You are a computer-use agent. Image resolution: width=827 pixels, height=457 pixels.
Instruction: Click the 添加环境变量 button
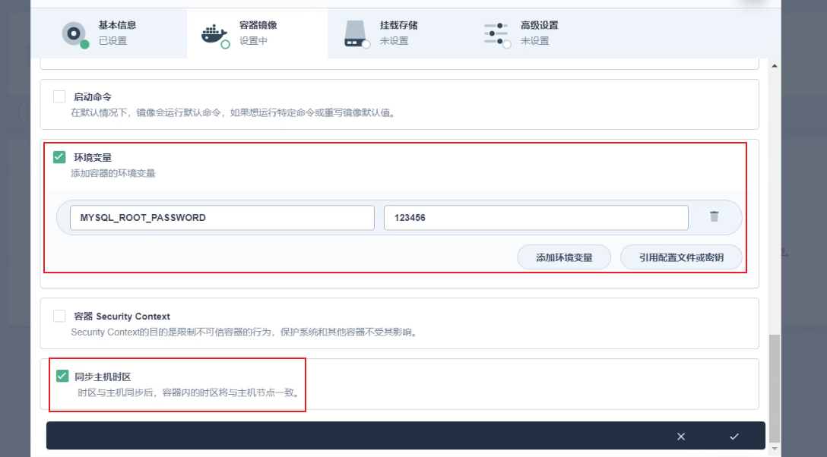(x=564, y=257)
